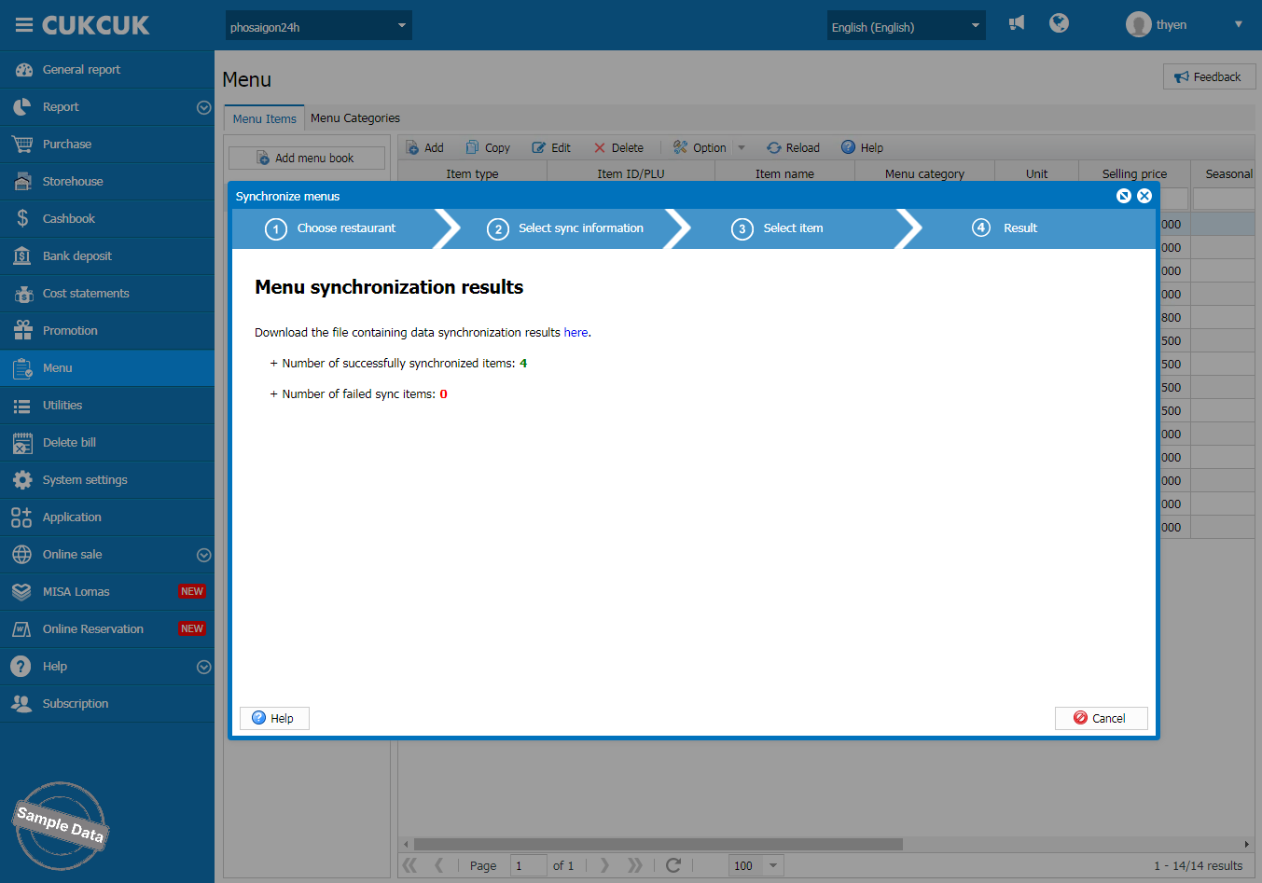Click Copy in the menu toolbar
Image resolution: width=1262 pixels, height=883 pixels.
[488, 147]
